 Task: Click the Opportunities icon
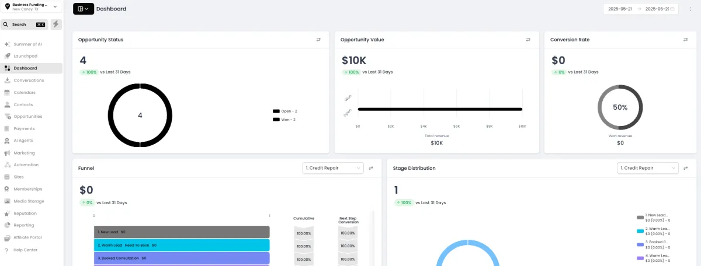click(x=7, y=116)
